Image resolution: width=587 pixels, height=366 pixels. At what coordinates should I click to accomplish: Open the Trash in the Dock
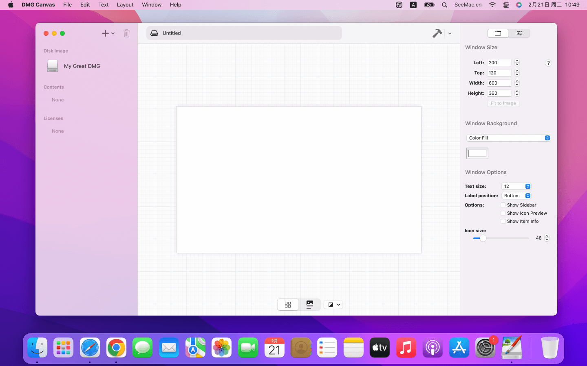click(550, 348)
